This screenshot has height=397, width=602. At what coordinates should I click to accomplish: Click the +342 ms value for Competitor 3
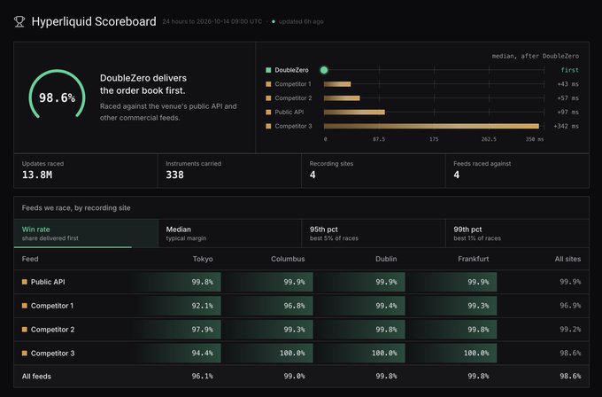click(567, 126)
